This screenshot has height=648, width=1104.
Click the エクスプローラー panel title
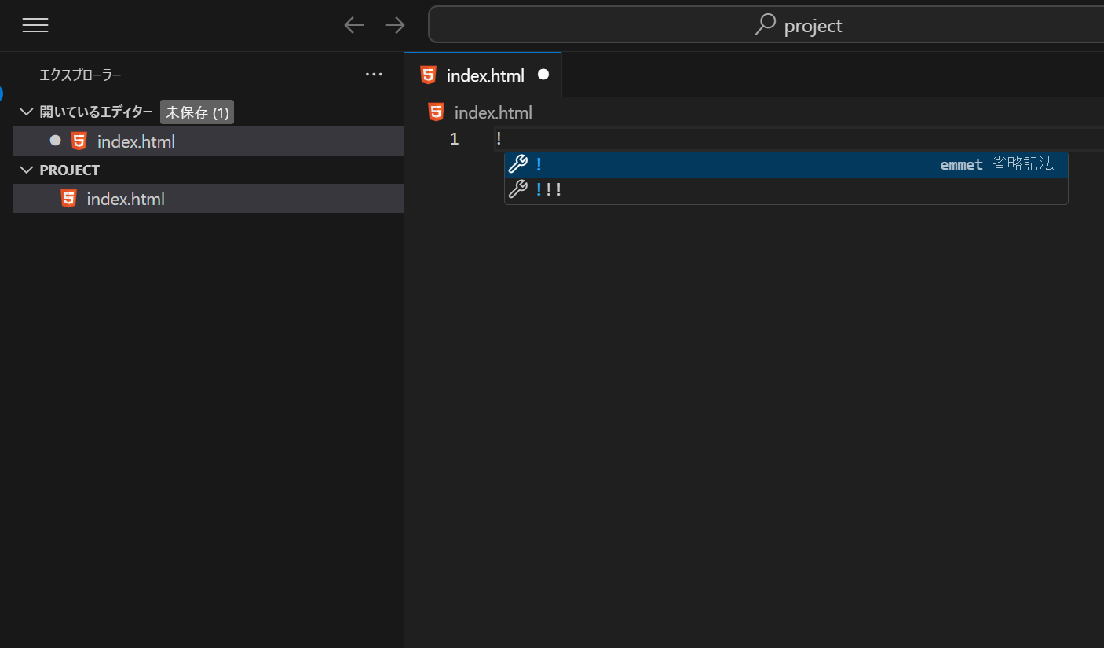[80, 75]
